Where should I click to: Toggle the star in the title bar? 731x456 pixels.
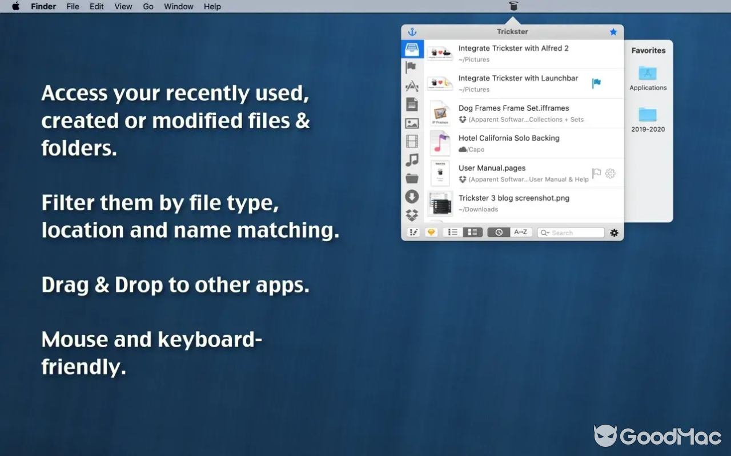click(x=613, y=32)
